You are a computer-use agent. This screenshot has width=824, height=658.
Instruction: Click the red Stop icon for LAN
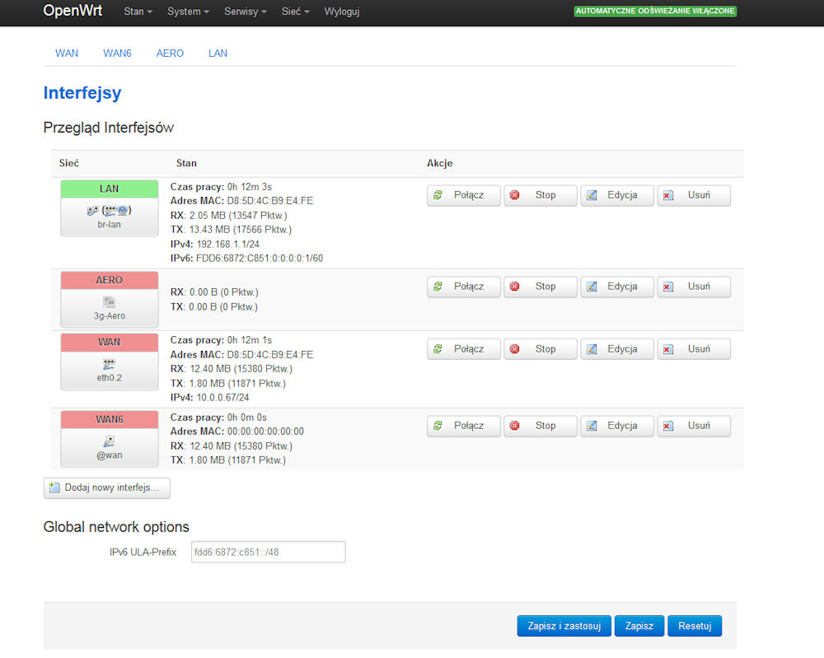[x=515, y=196]
